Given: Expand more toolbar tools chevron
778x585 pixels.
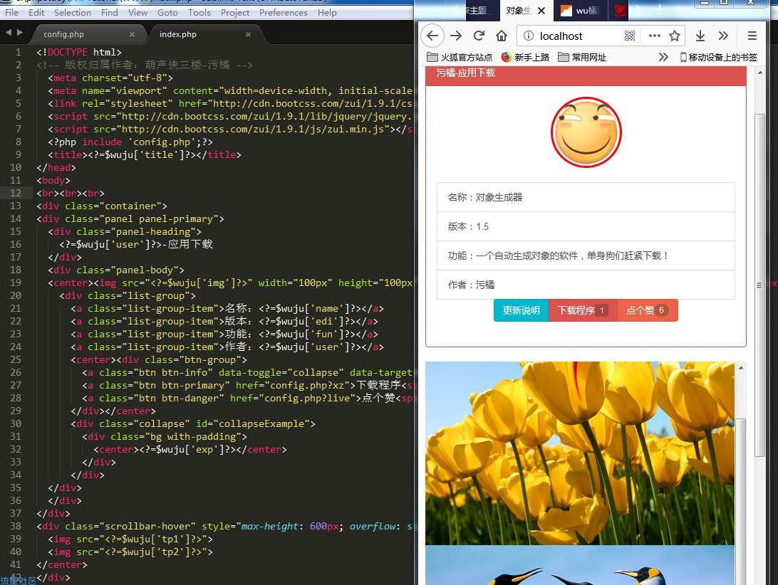Looking at the screenshot, I should [723, 36].
